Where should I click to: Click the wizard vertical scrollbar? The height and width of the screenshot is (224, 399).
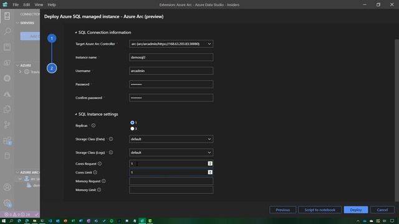coord(397,120)
